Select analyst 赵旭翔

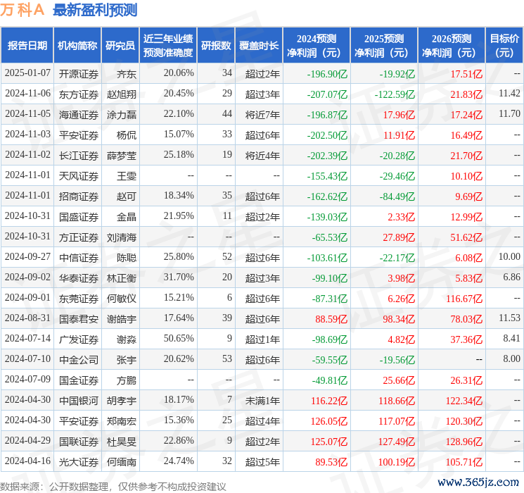coord(121,94)
